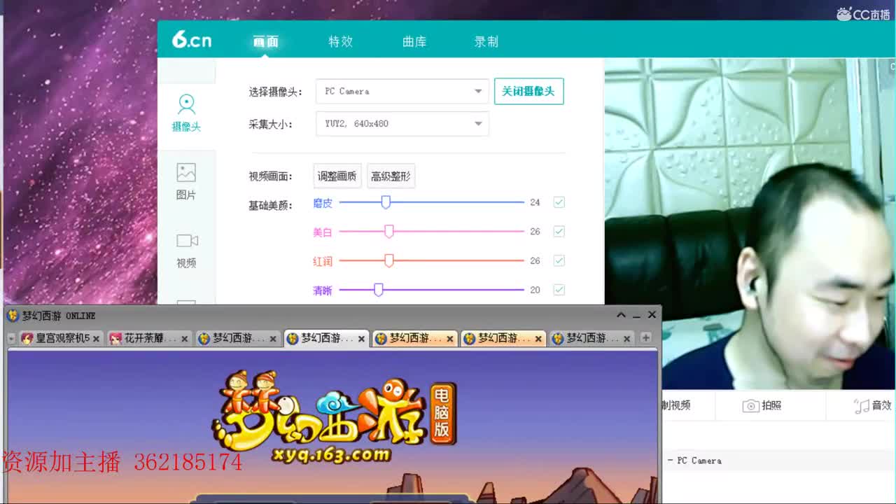
Task: Add a new game tab with plus button
Action: tap(645, 338)
